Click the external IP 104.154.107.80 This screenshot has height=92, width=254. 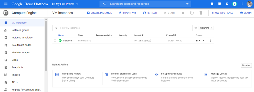[x=174, y=40]
